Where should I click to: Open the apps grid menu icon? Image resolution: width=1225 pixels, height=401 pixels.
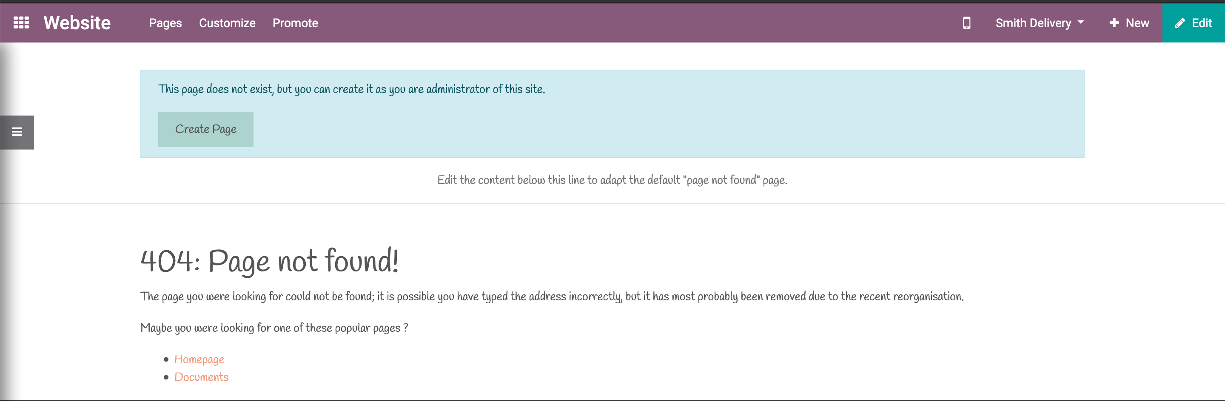(x=21, y=23)
